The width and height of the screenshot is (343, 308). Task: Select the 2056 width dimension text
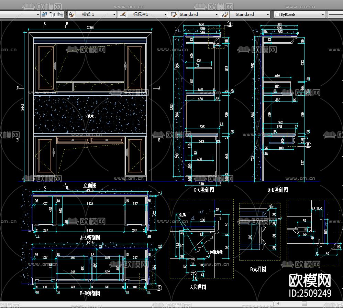pyautogui.click(x=90, y=28)
